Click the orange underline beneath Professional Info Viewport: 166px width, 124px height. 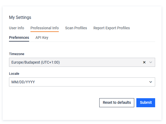[44, 32]
